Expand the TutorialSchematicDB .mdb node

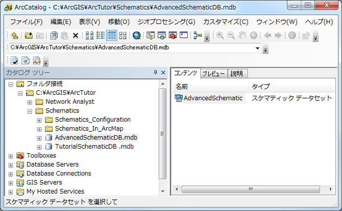point(39,147)
